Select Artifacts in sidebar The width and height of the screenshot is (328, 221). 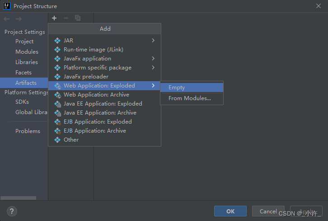coord(24,83)
